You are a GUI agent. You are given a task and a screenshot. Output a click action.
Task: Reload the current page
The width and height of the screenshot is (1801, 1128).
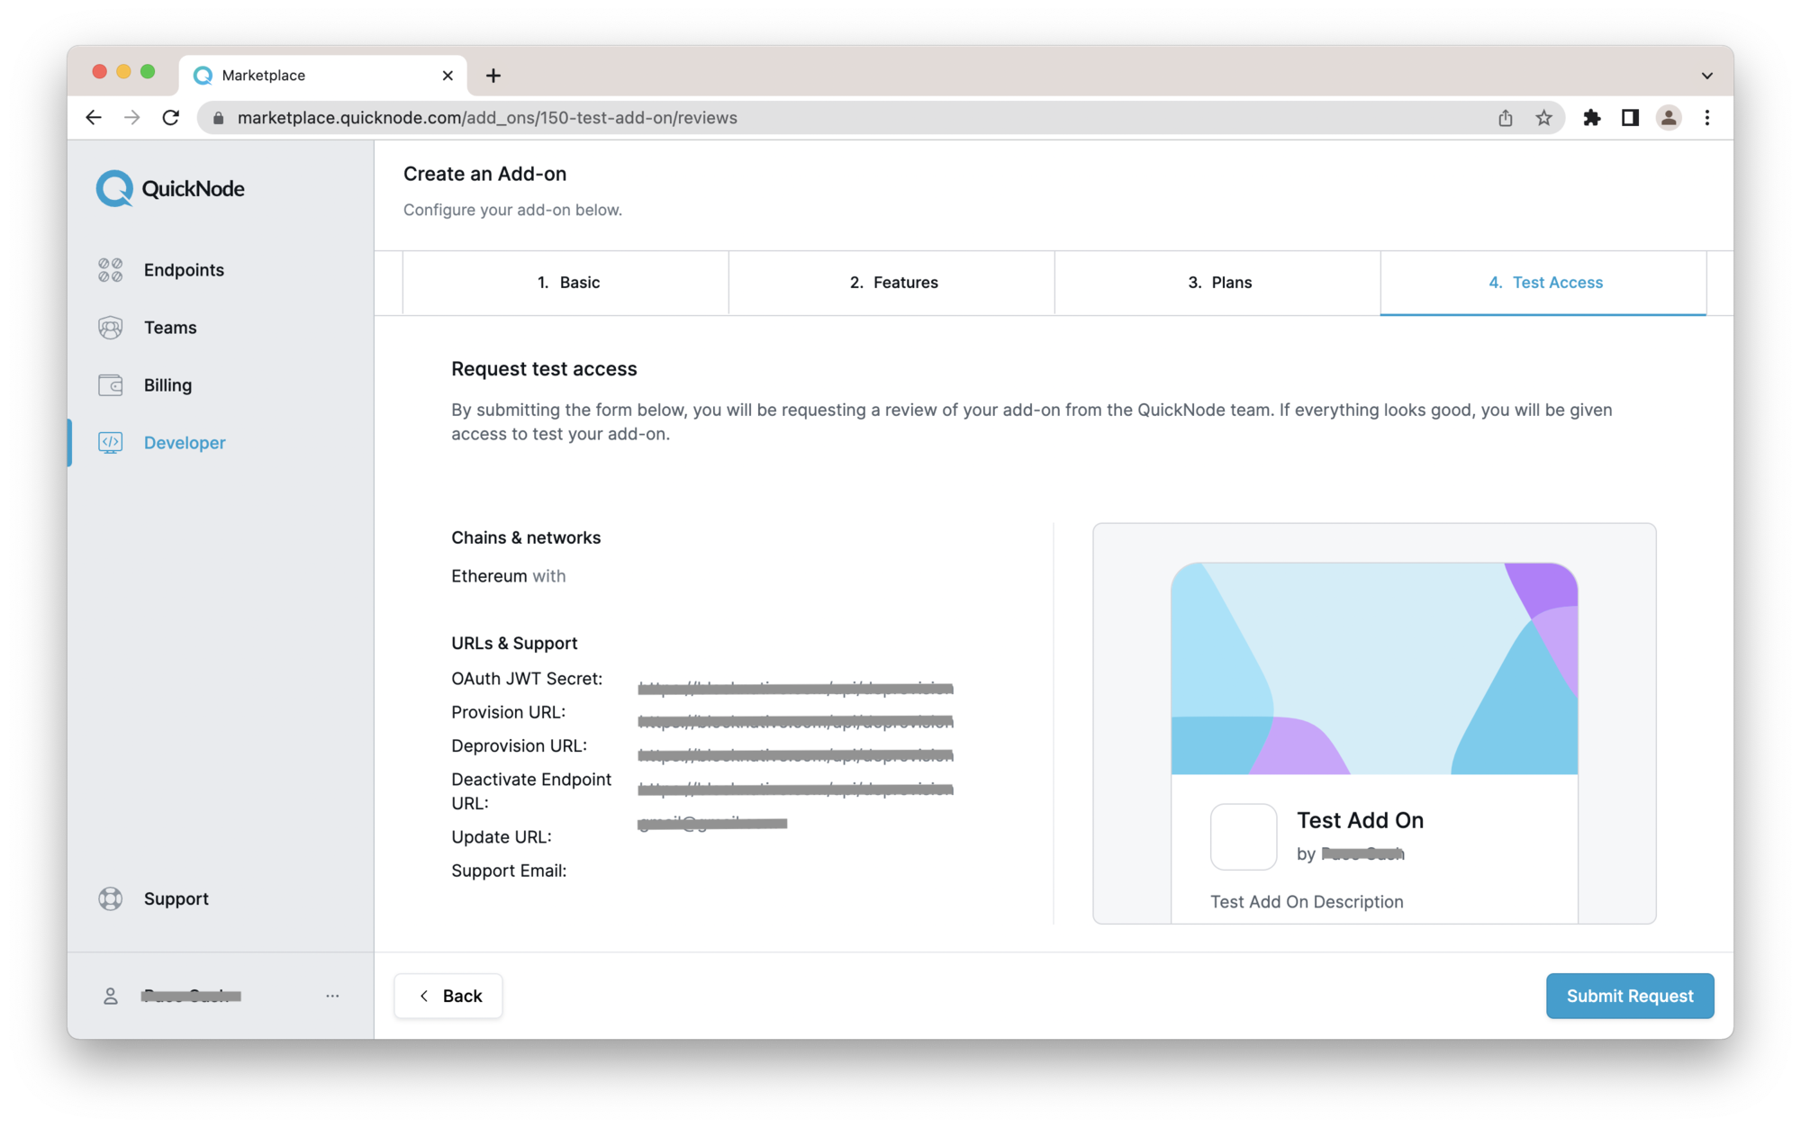click(171, 118)
